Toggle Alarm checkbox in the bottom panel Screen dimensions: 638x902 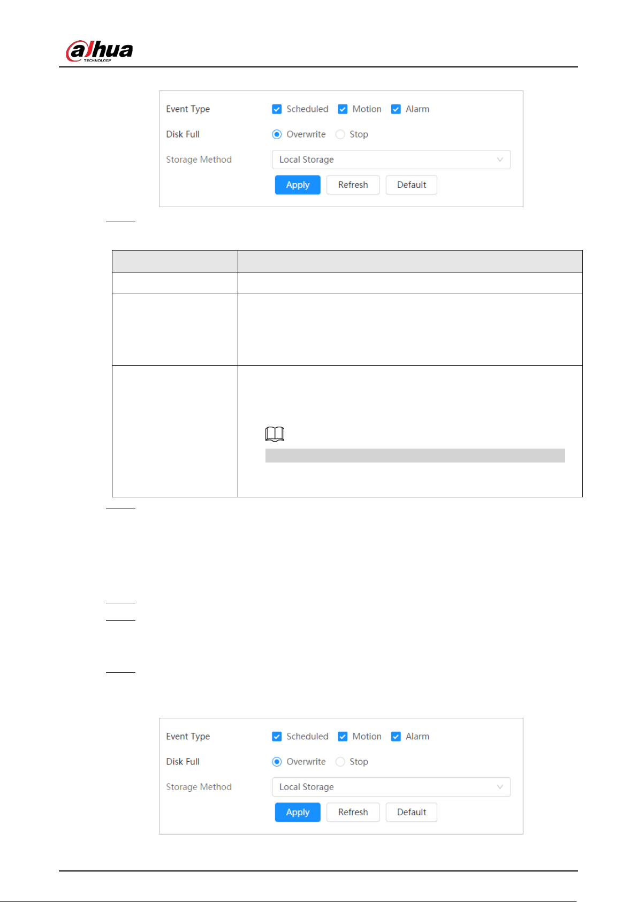(396, 737)
